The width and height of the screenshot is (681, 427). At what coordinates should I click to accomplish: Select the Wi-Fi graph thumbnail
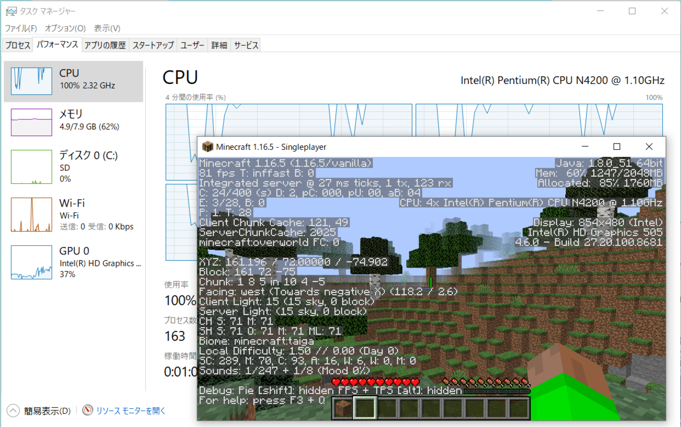click(x=32, y=215)
